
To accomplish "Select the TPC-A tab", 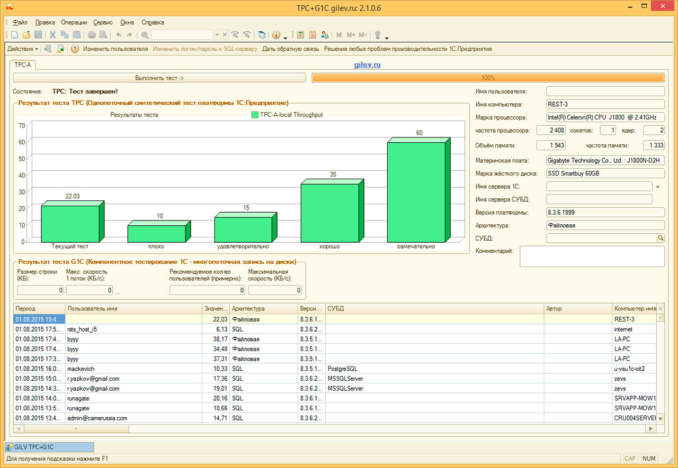I will point(22,65).
